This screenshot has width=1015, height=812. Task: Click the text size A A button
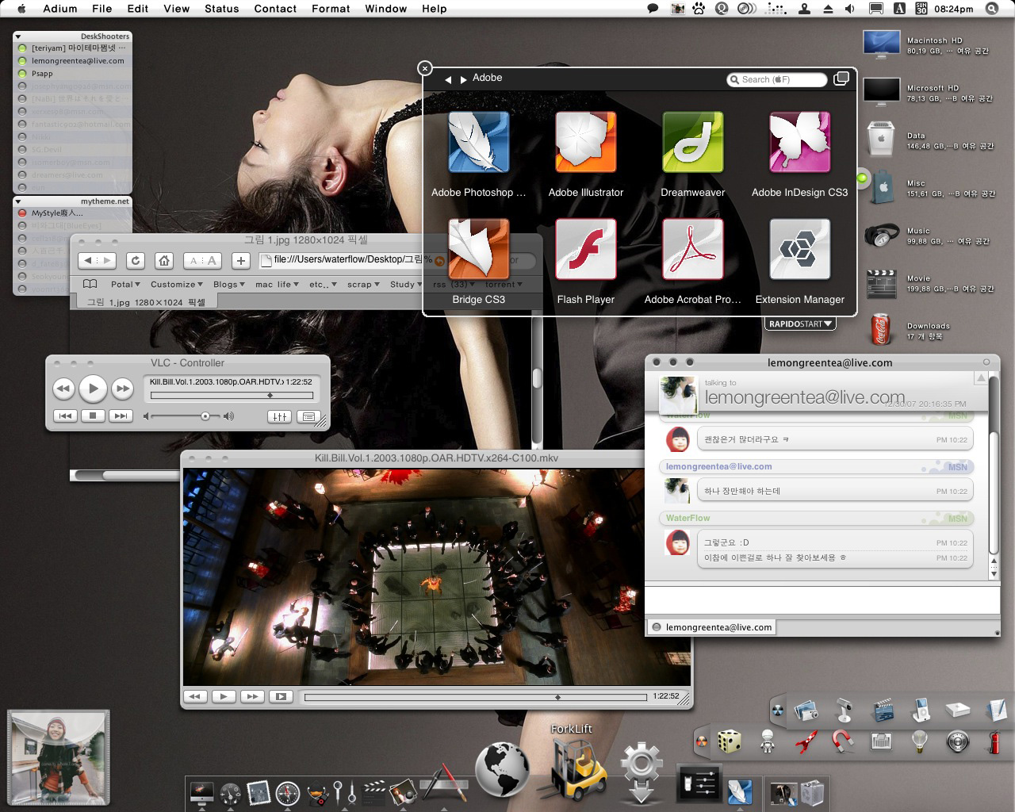(x=203, y=260)
